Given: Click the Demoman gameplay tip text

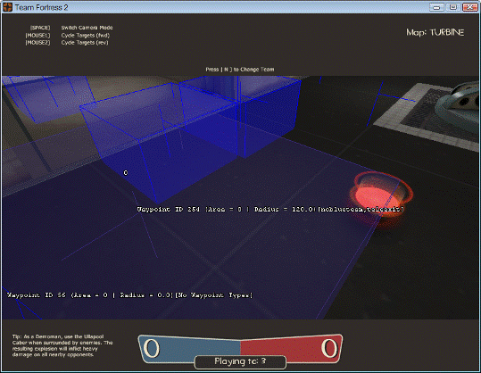Looking at the screenshot, I should point(62,345).
